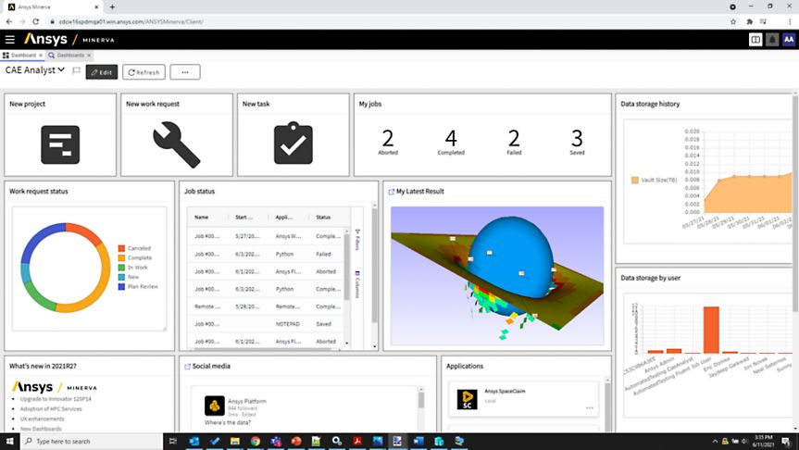Viewport: 799px width, 450px height.
Task: Open Upgrade to Innovator 12SP14 item
Action: 56,399
